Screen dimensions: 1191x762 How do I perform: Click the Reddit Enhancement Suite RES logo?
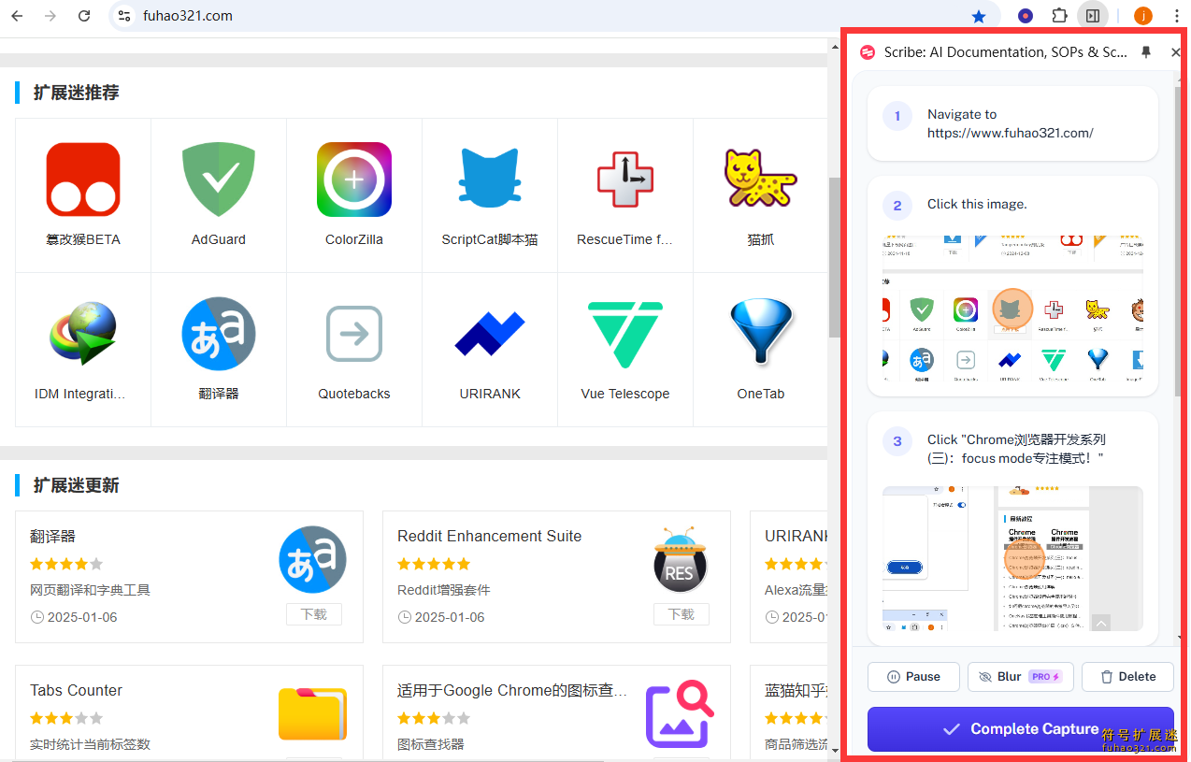(x=681, y=559)
